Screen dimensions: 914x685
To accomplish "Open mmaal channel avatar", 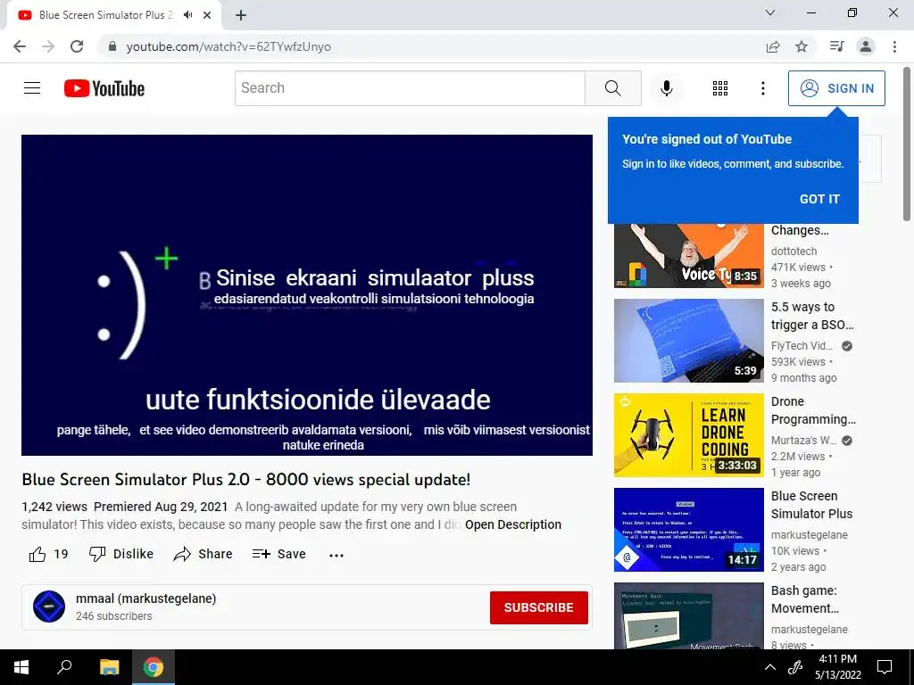I will pyautogui.click(x=49, y=607).
